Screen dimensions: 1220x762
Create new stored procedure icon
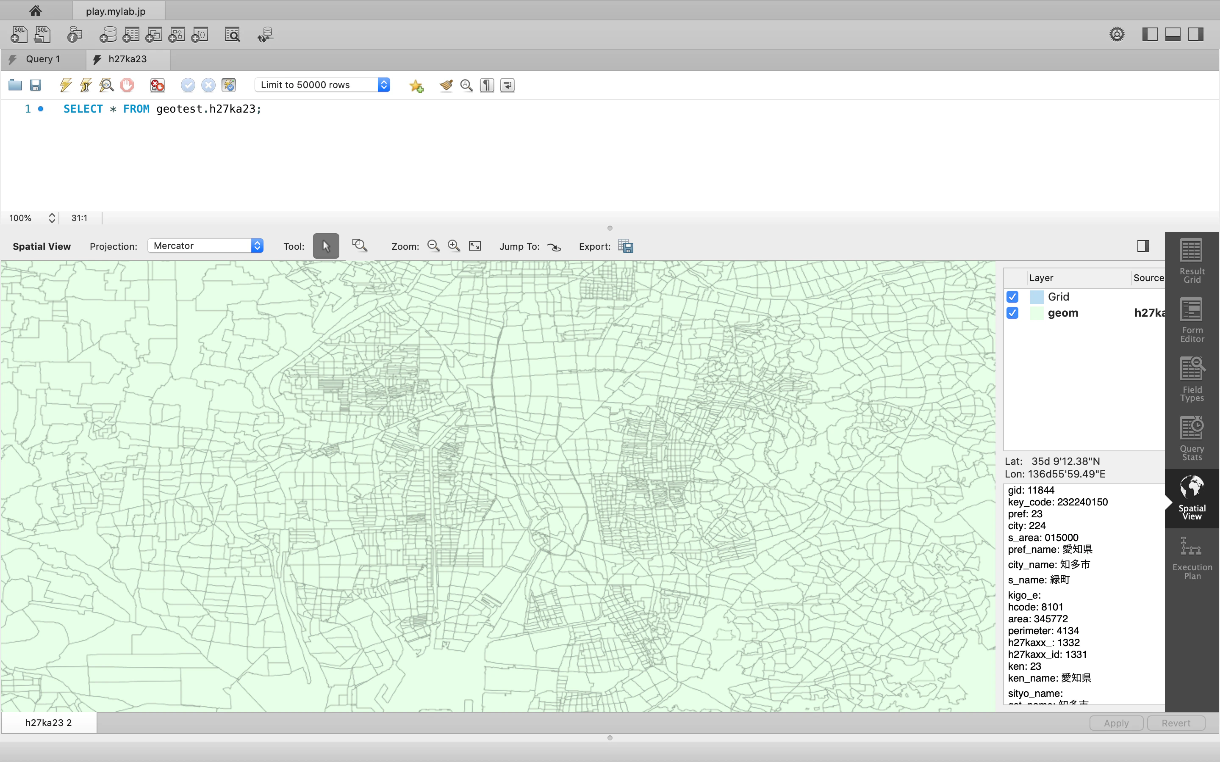point(177,34)
